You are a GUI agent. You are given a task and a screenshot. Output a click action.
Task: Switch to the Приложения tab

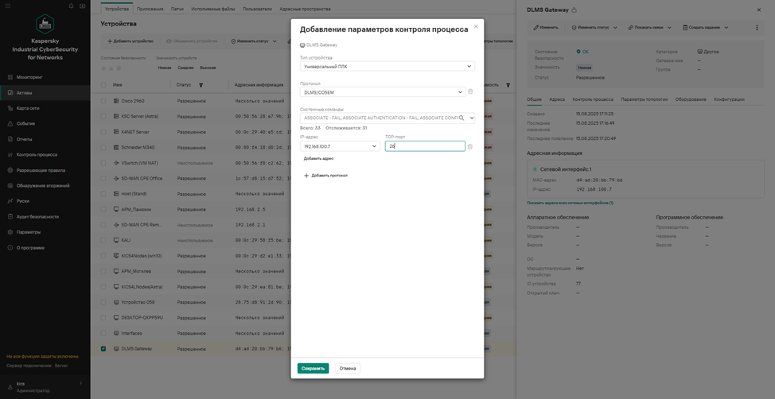(x=150, y=9)
